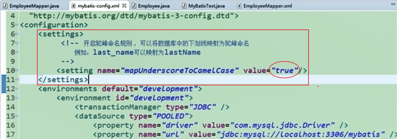The width and height of the screenshot is (397, 139).
Task: Click line number 9 in the gutter
Action: [x=12, y=61]
